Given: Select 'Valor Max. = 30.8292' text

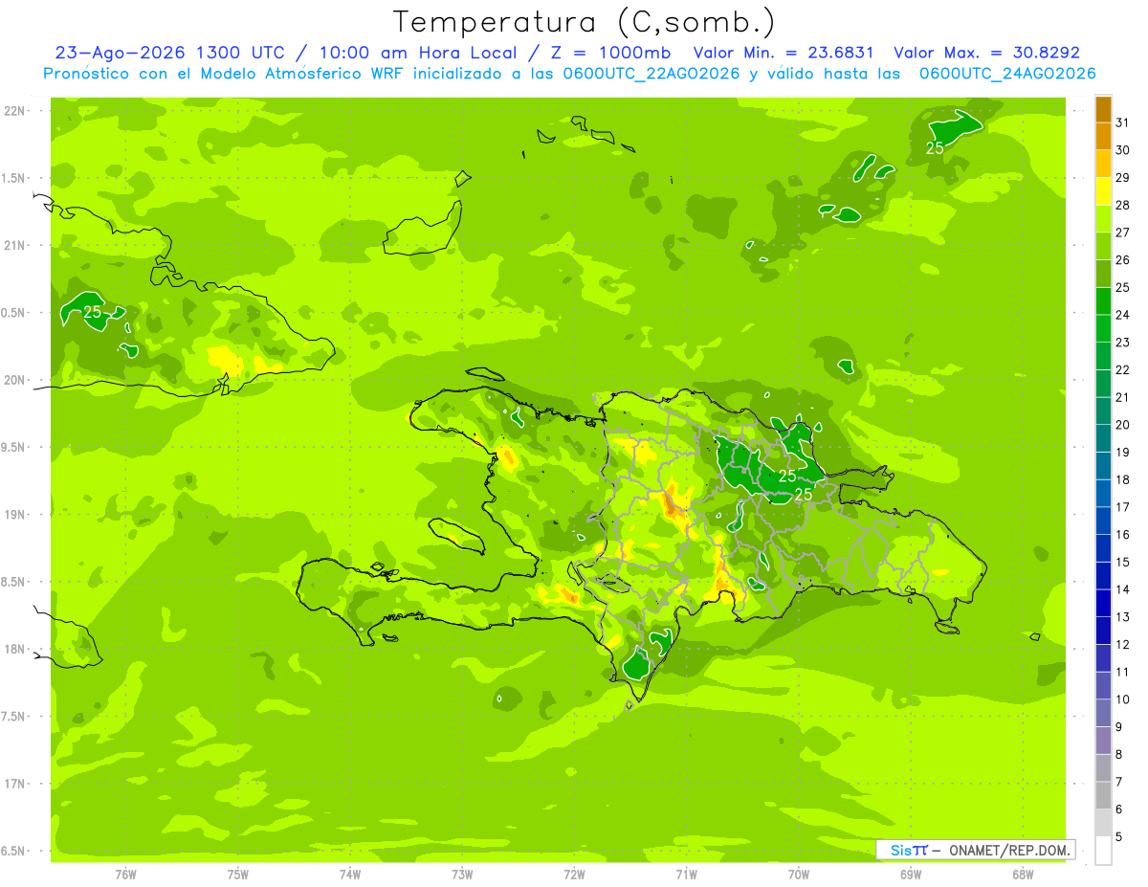Looking at the screenshot, I should coord(986,53).
